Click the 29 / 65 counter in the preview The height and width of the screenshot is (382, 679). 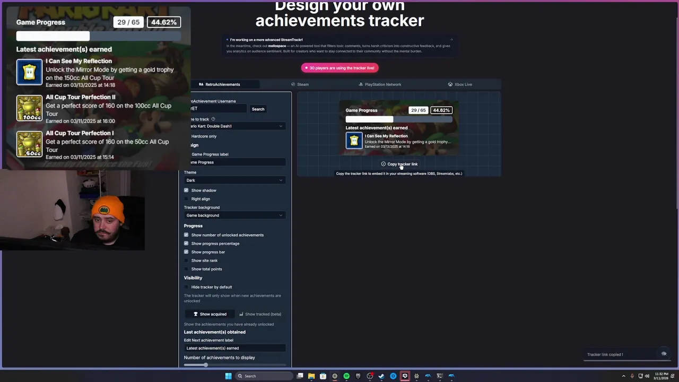point(418,110)
